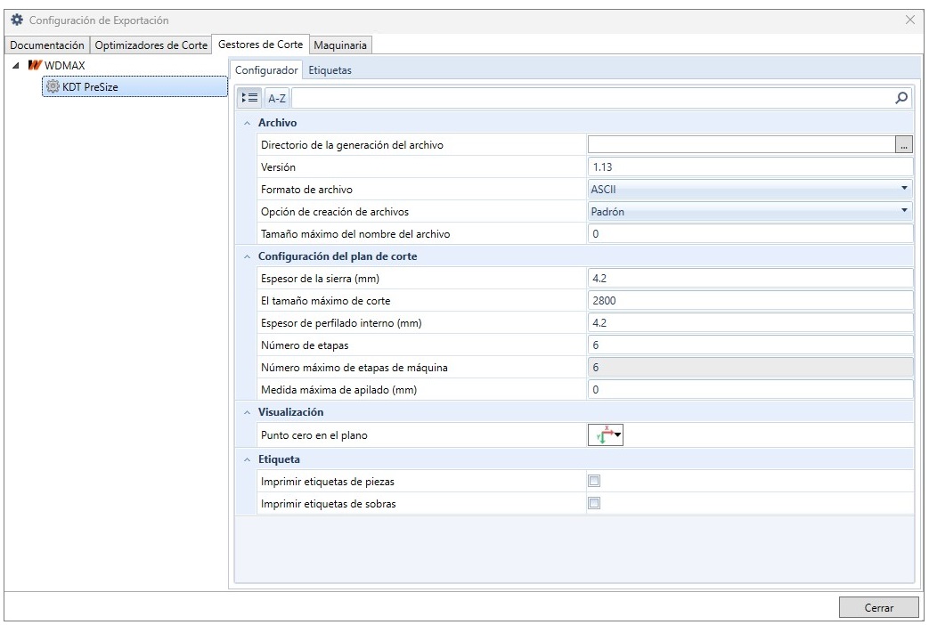This screenshot has width=929, height=625.
Task: Edit Número de etapas value
Action: point(750,345)
